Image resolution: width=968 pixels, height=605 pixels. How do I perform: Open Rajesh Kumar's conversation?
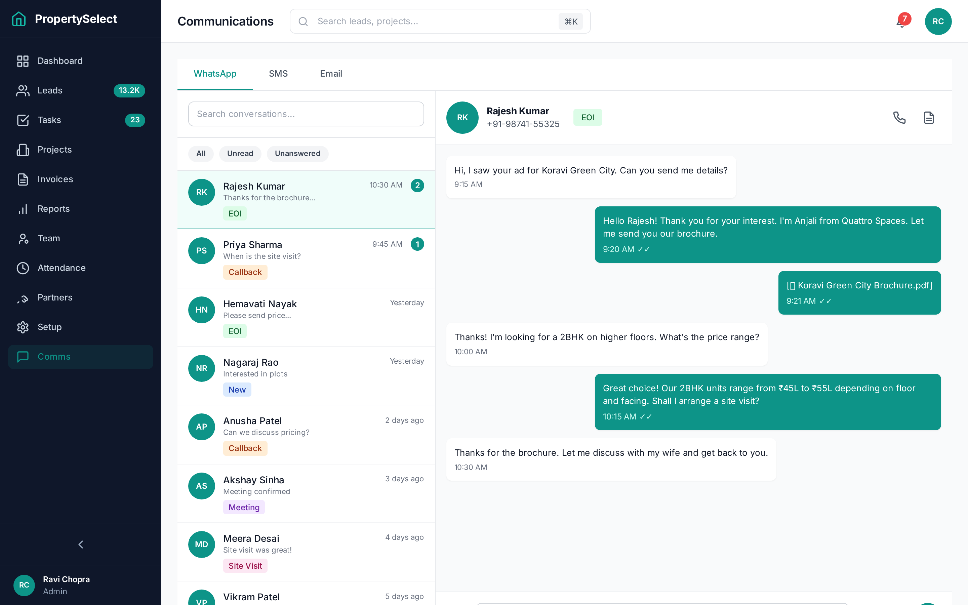pos(306,200)
